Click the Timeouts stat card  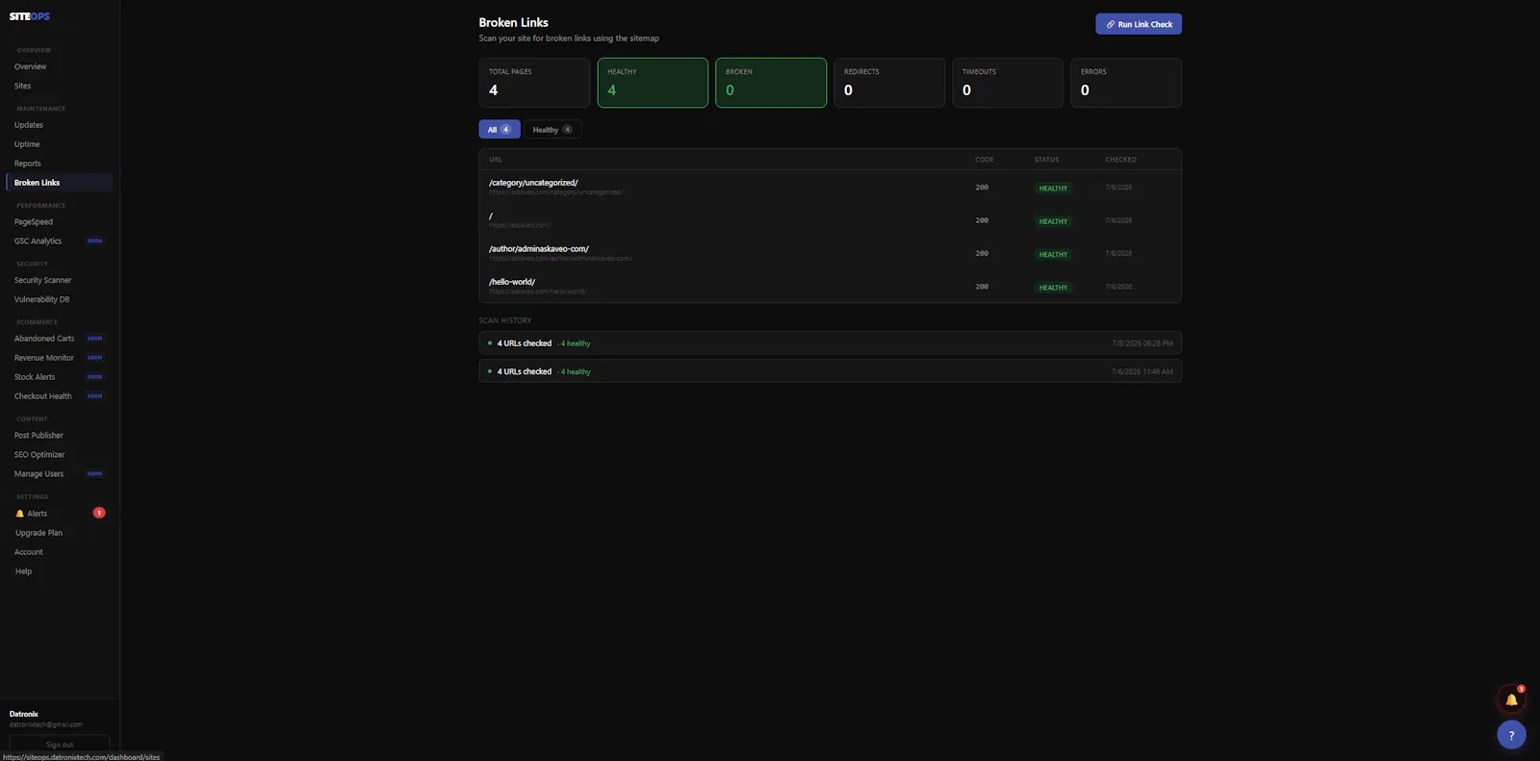(1008, 83)
